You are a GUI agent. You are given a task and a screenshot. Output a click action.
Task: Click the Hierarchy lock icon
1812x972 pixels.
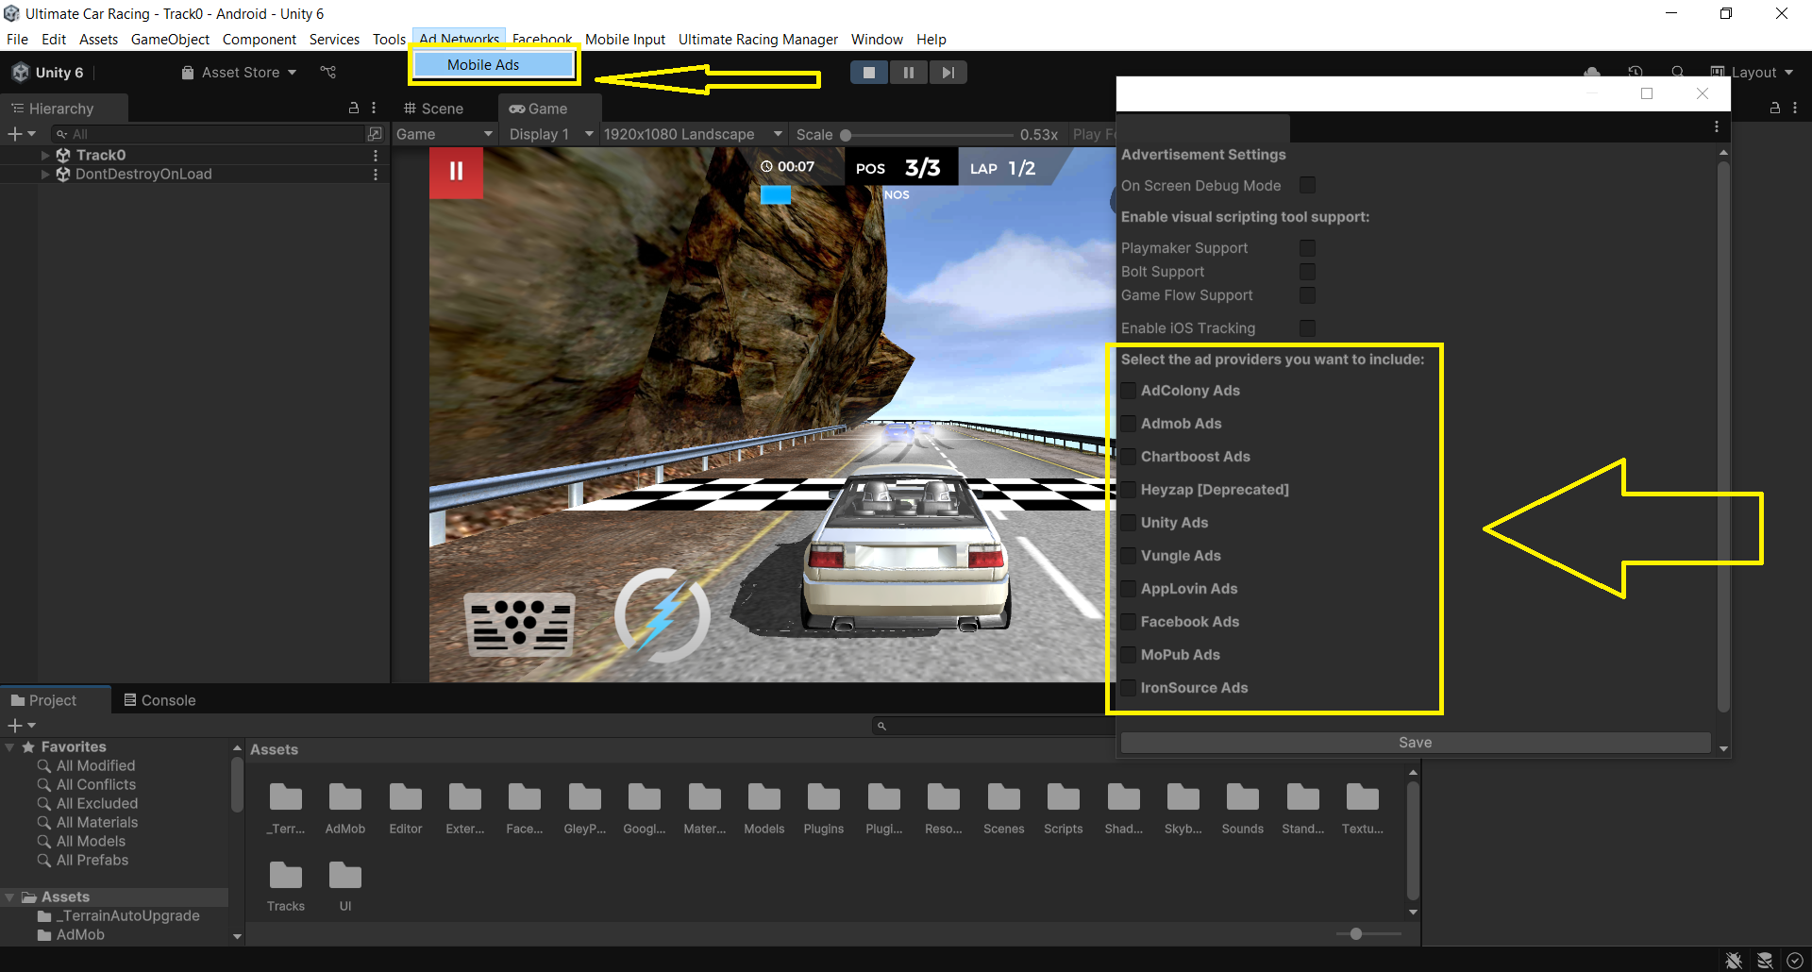coord(354,109)
